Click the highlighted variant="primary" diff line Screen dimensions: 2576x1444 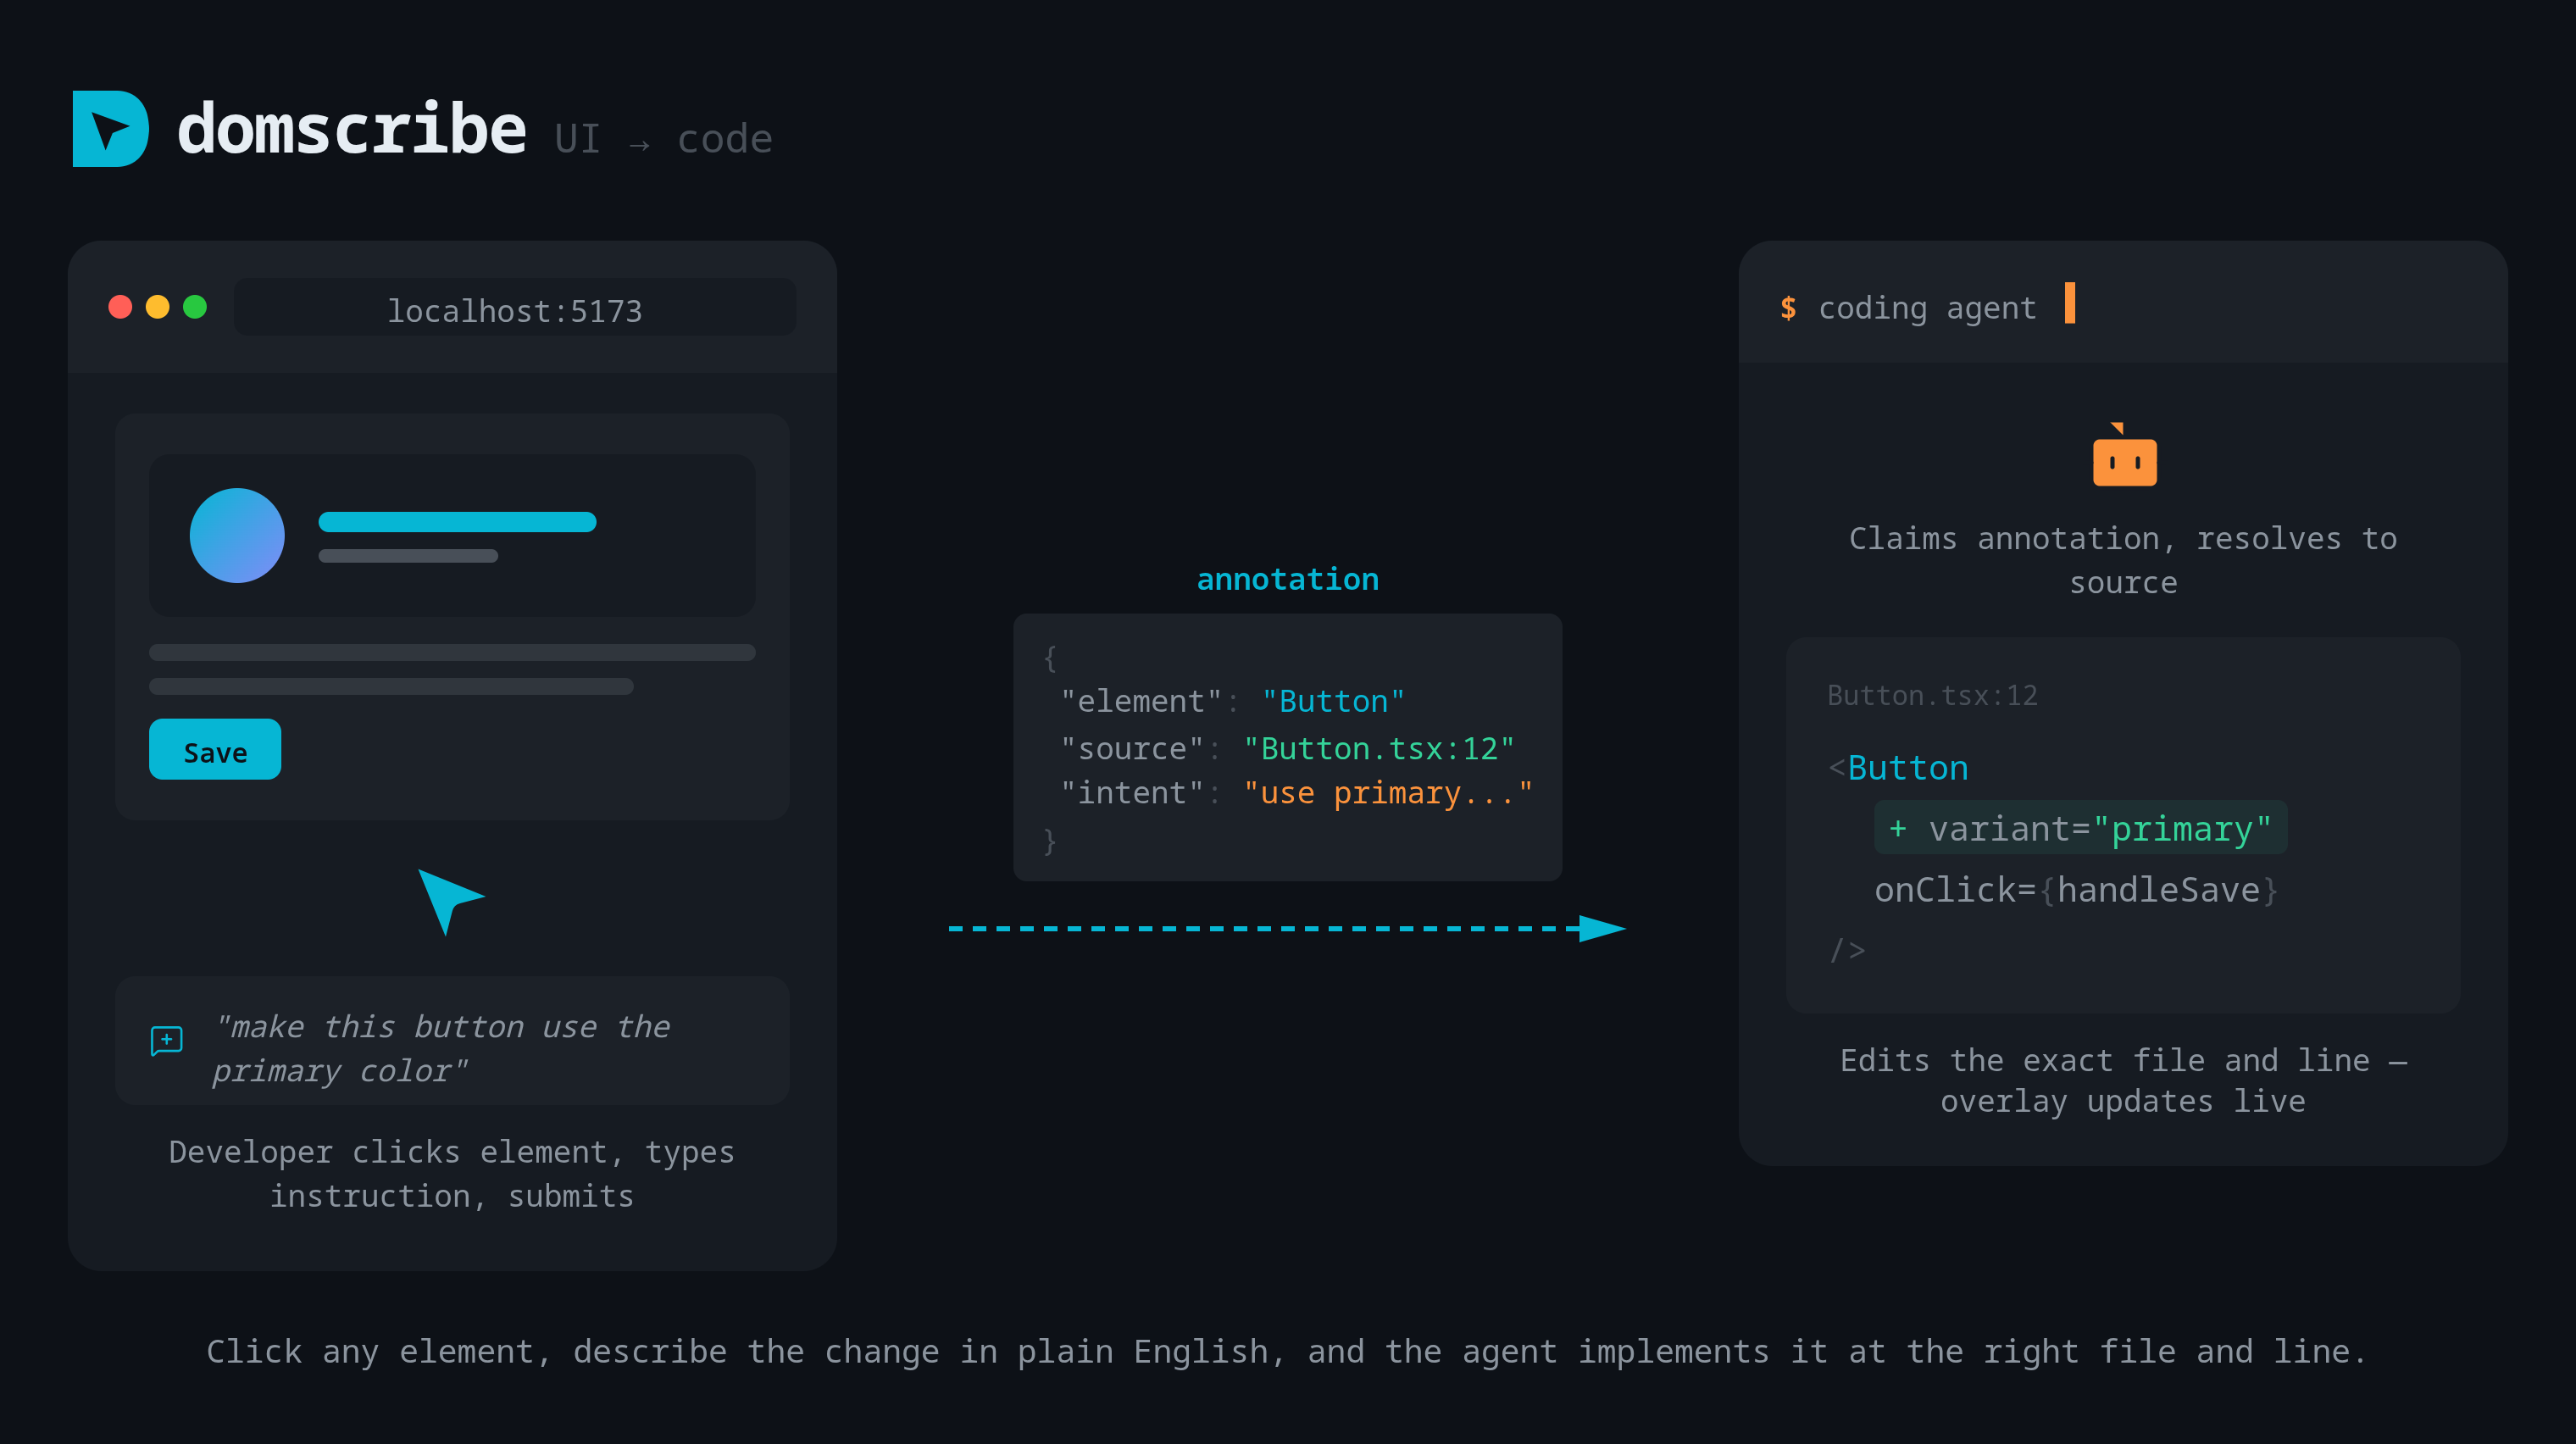coord(2080,828)
